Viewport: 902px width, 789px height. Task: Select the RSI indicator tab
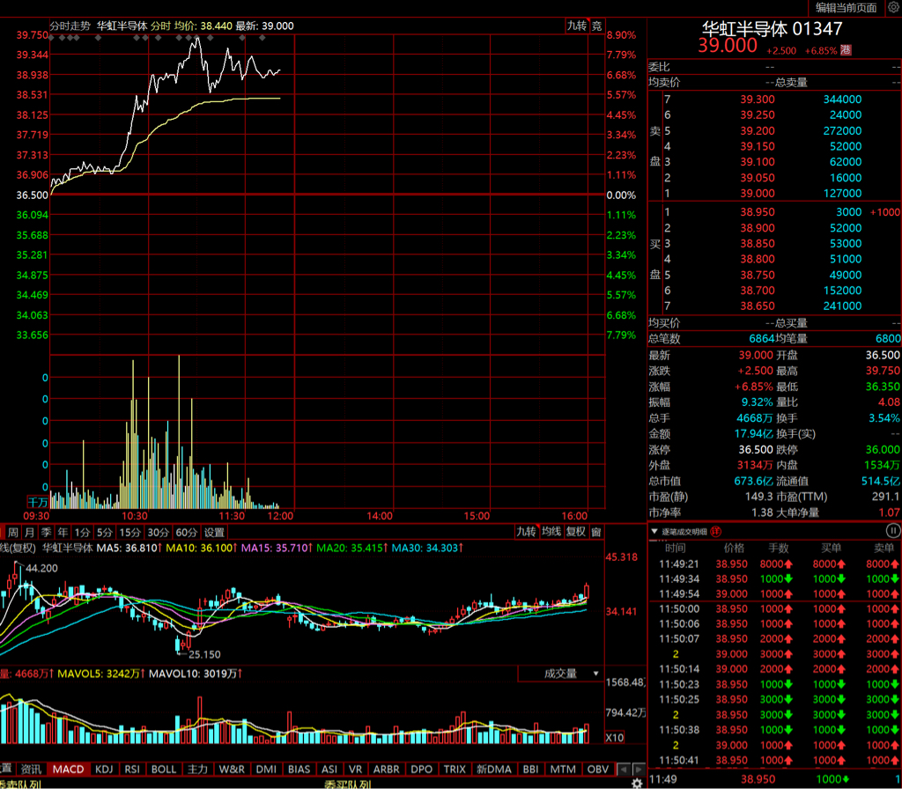(x=132, y=769)
